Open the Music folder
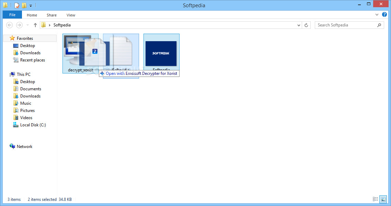The image size is (391, 206). [26, 103]
